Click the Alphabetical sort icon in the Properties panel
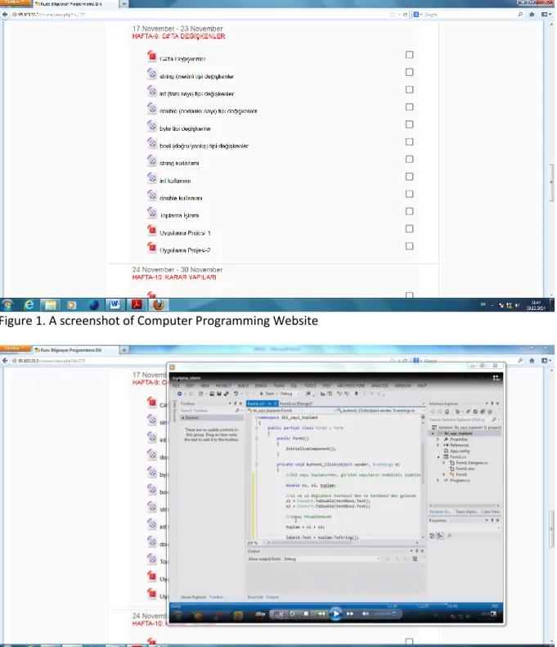 [x=440, y=536]
